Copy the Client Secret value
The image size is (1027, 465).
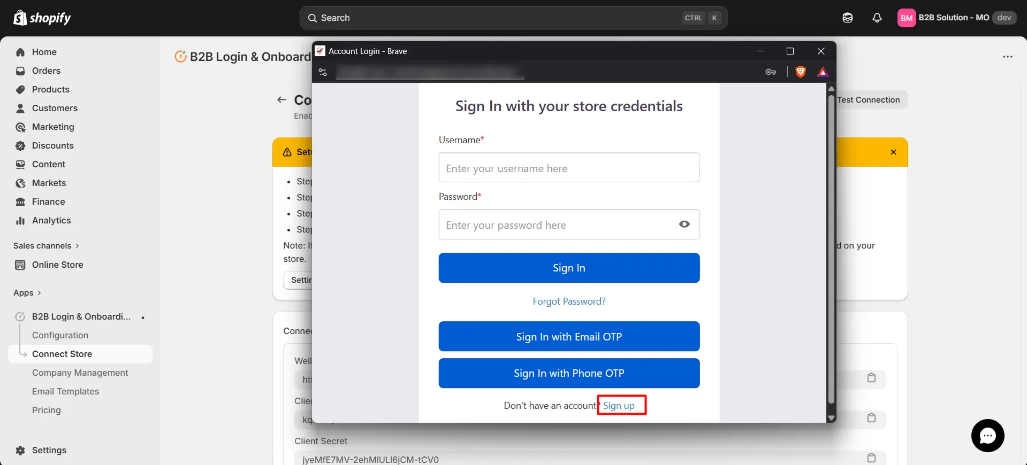coord(871,458)
